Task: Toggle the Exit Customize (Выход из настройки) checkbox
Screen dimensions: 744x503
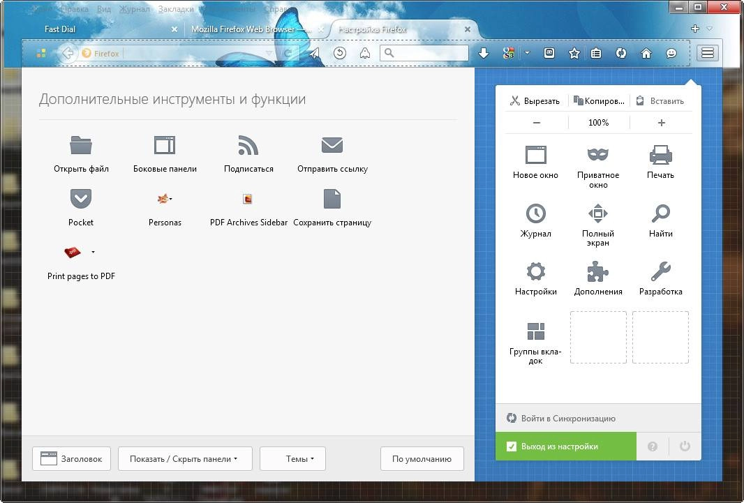Action: coord(511,446)
